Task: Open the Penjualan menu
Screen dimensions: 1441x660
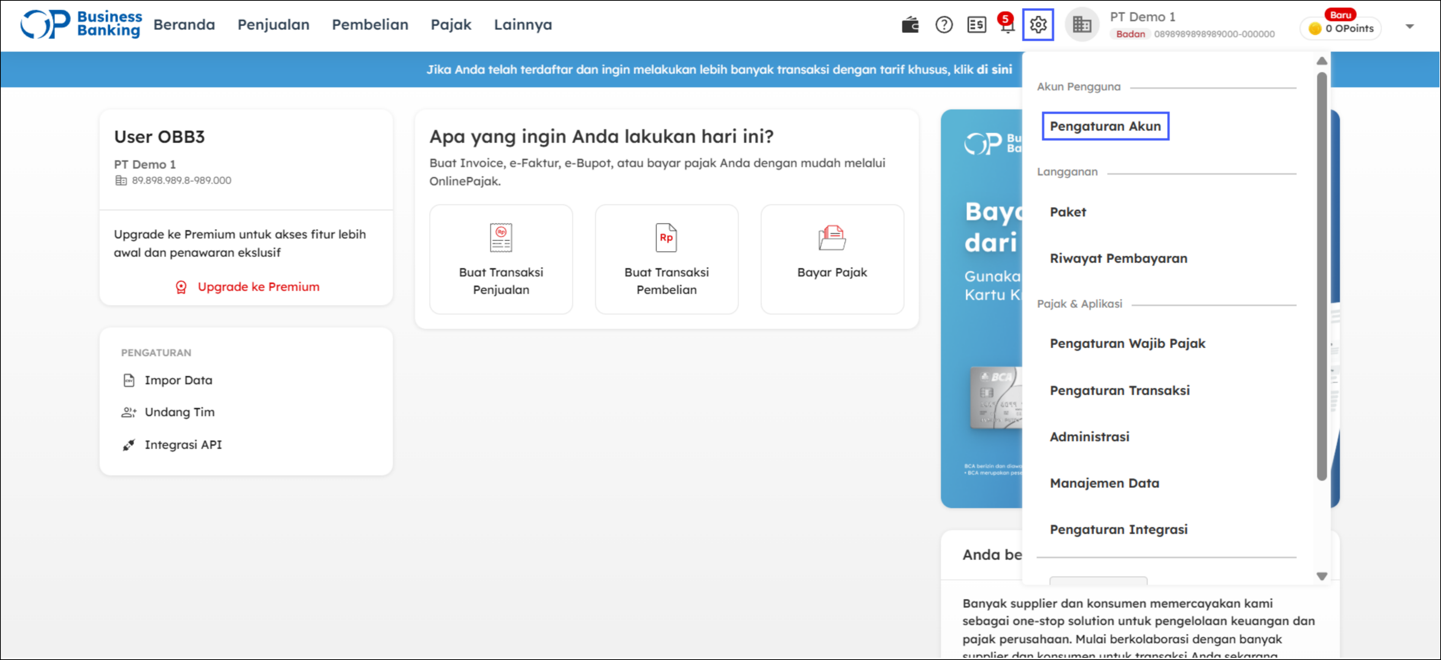Action: click(273, 25)
